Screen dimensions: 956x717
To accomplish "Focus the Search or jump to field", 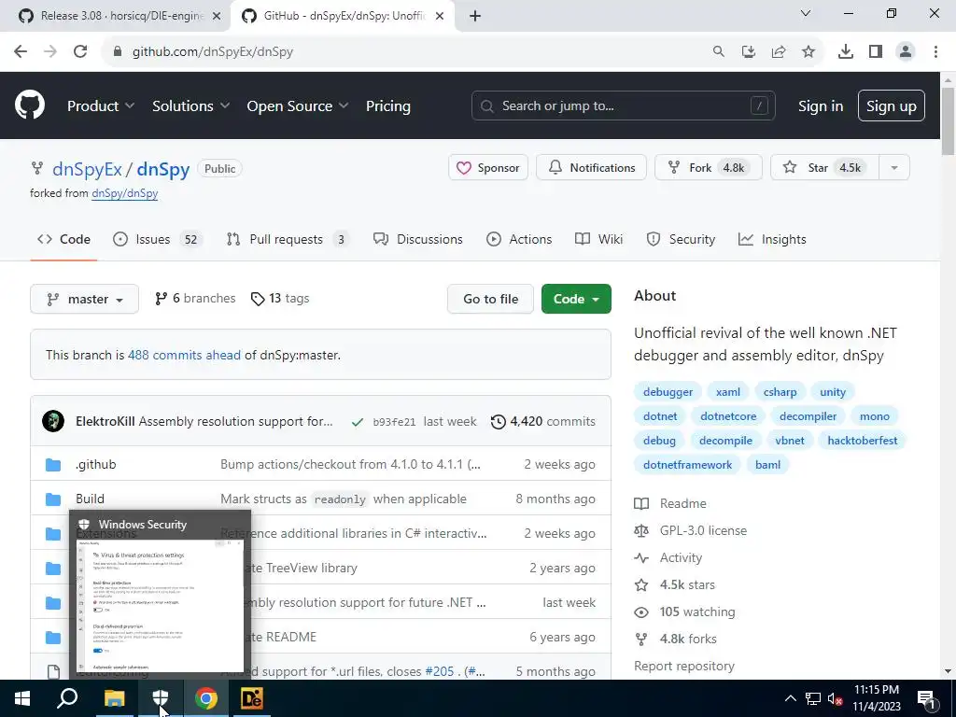I will pyautogui.click(x=623, y=106).
